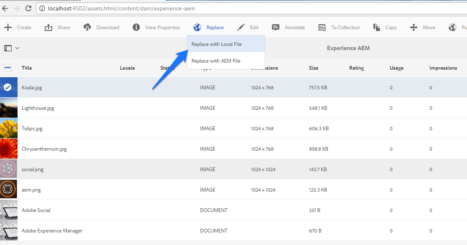
Task: Click the Replace globe icon
Action: [x=197, y=27]
